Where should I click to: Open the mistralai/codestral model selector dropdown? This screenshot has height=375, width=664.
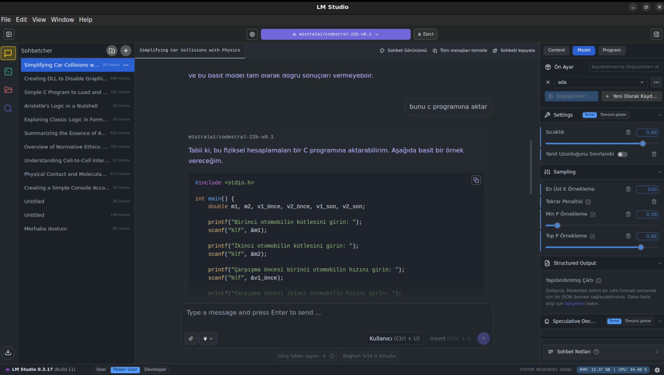click(336, 34)
